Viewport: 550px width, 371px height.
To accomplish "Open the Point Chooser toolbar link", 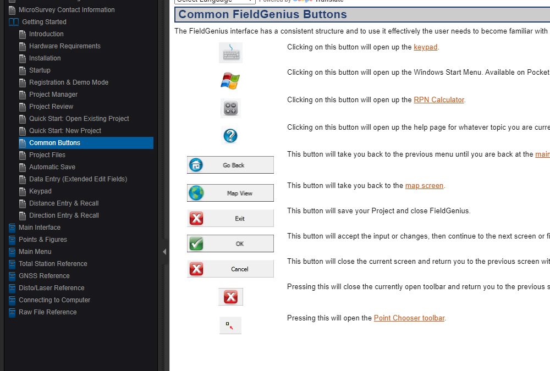I will point(409,318).
